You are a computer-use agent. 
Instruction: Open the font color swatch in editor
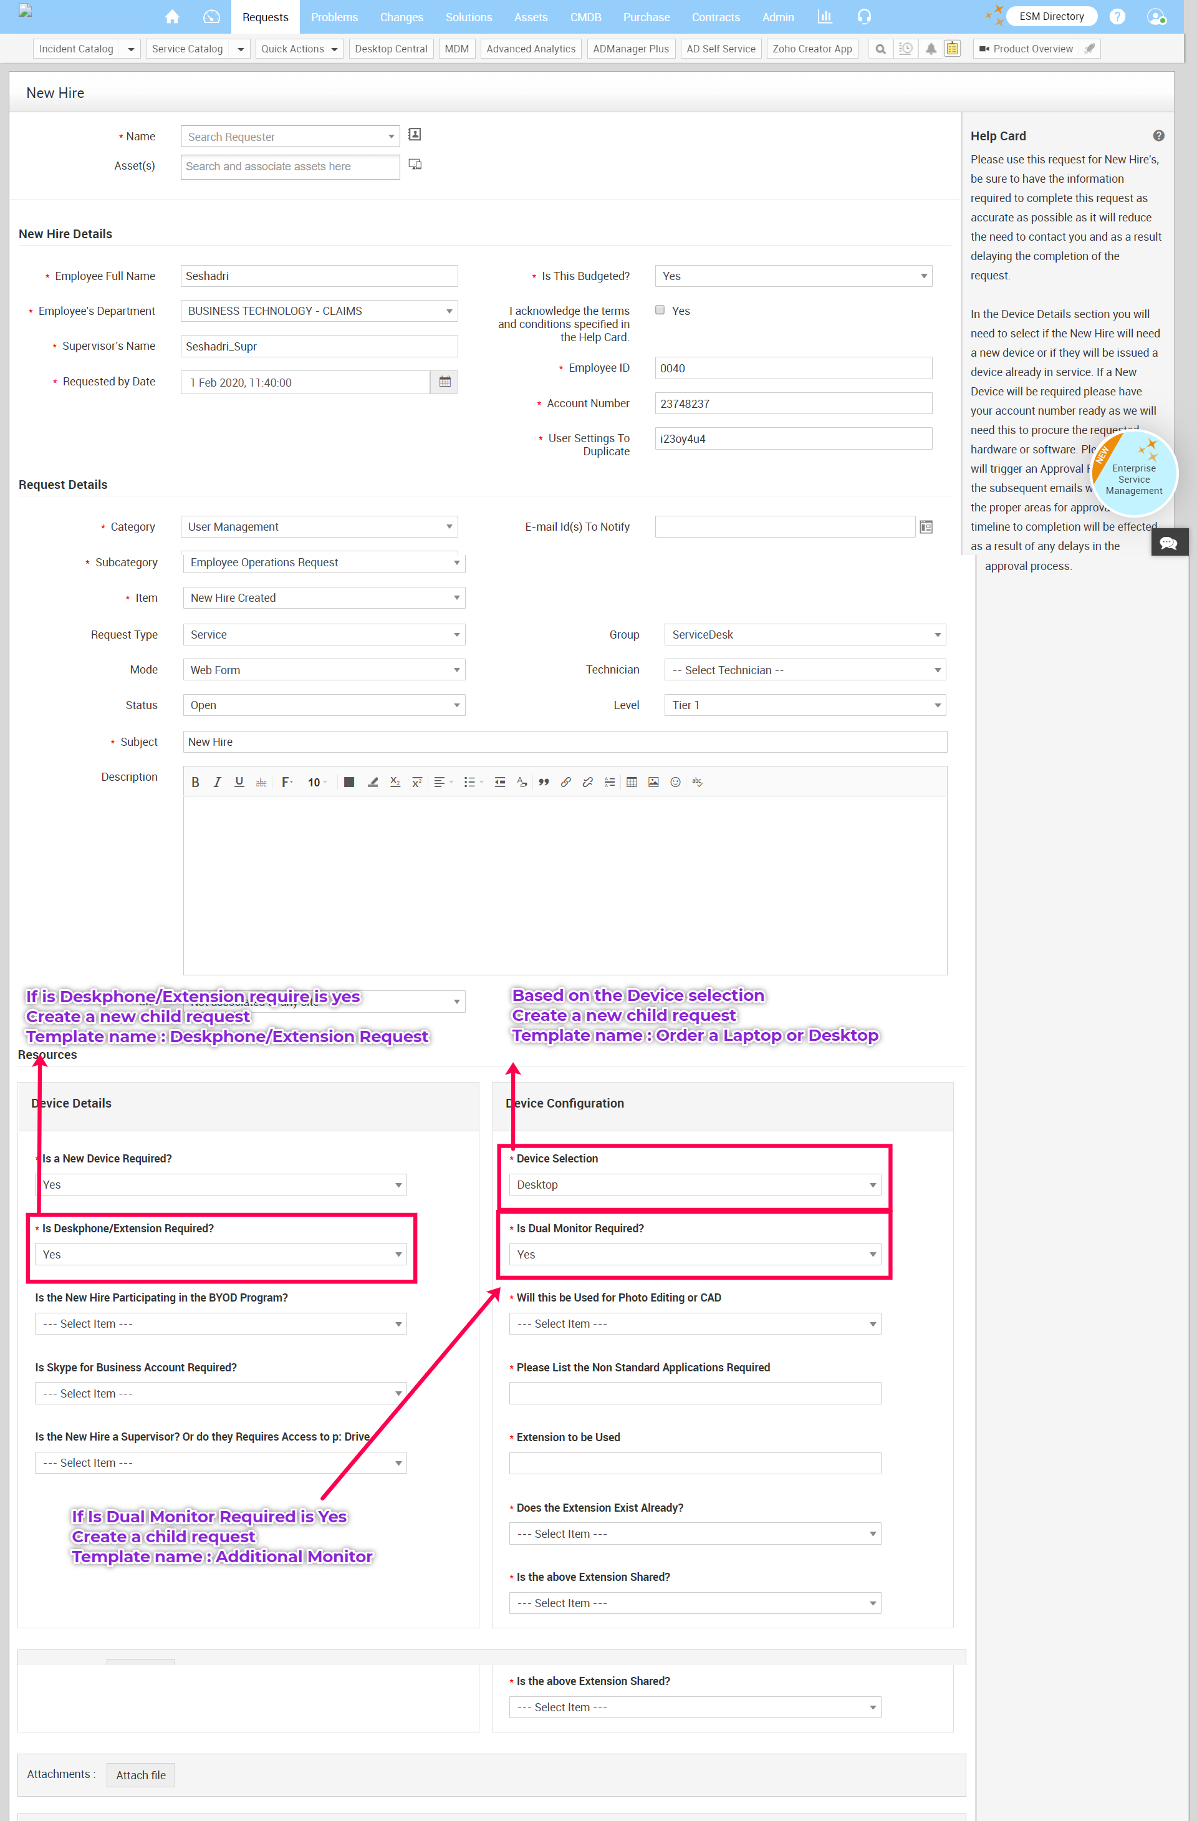[349, 782]
